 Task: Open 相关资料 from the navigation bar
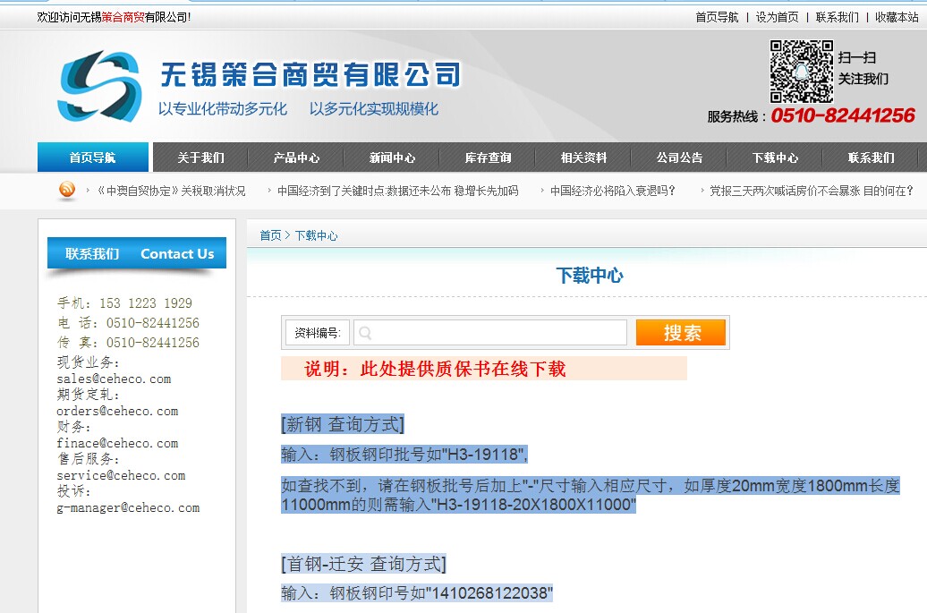tap(583, 158)
